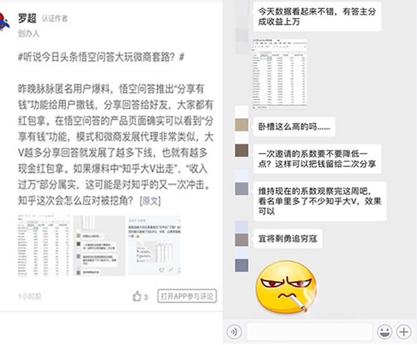Open the third post thumbnail image
Screen dimensions: 417x345
[x=155, y=245]
